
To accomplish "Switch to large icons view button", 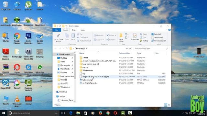I will pyautogui.click(x=169, y=105).
